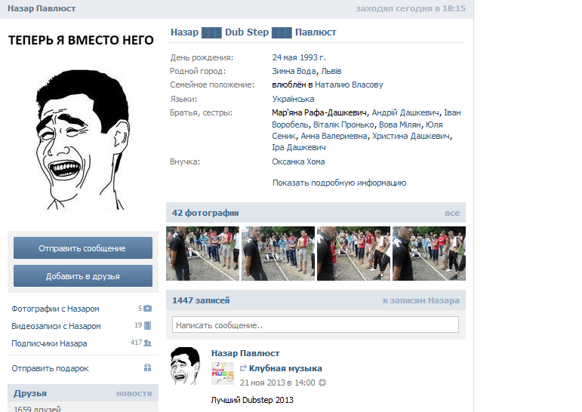The height and width of the screenshot is (412, 582).
Task: Expand Показать подробную информацию
Action: (x=339, y=183)
